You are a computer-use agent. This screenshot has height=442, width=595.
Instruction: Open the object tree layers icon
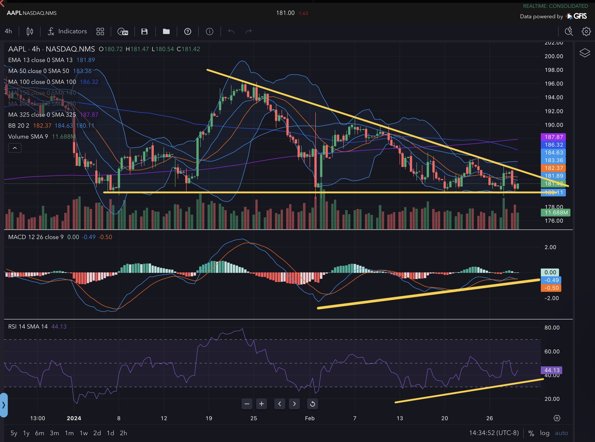(585, 53)
